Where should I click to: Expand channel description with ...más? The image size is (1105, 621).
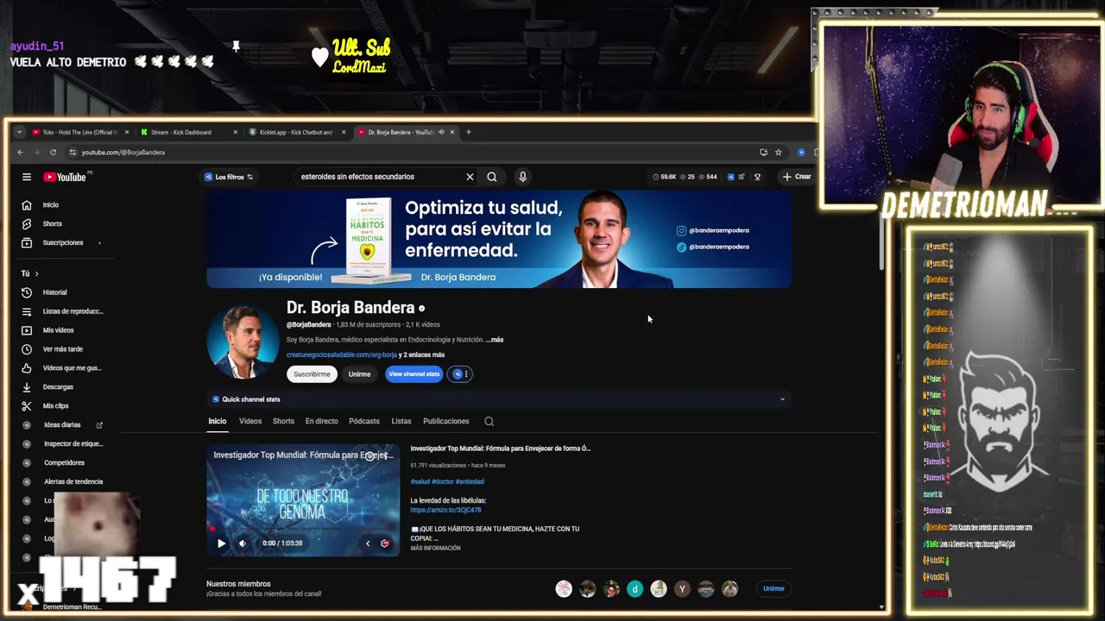[495, 340]
